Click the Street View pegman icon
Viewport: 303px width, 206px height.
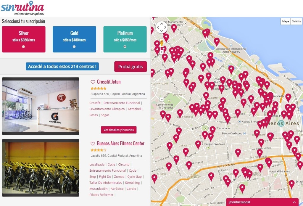click(x=162, y=43)
